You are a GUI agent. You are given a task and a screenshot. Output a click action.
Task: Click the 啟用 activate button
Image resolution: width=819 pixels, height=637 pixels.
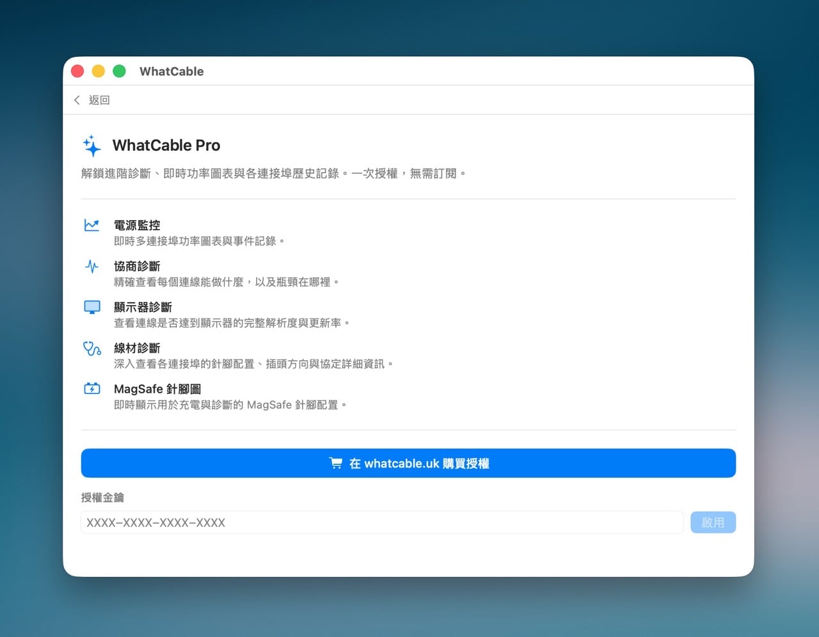[x=713, y=523]
